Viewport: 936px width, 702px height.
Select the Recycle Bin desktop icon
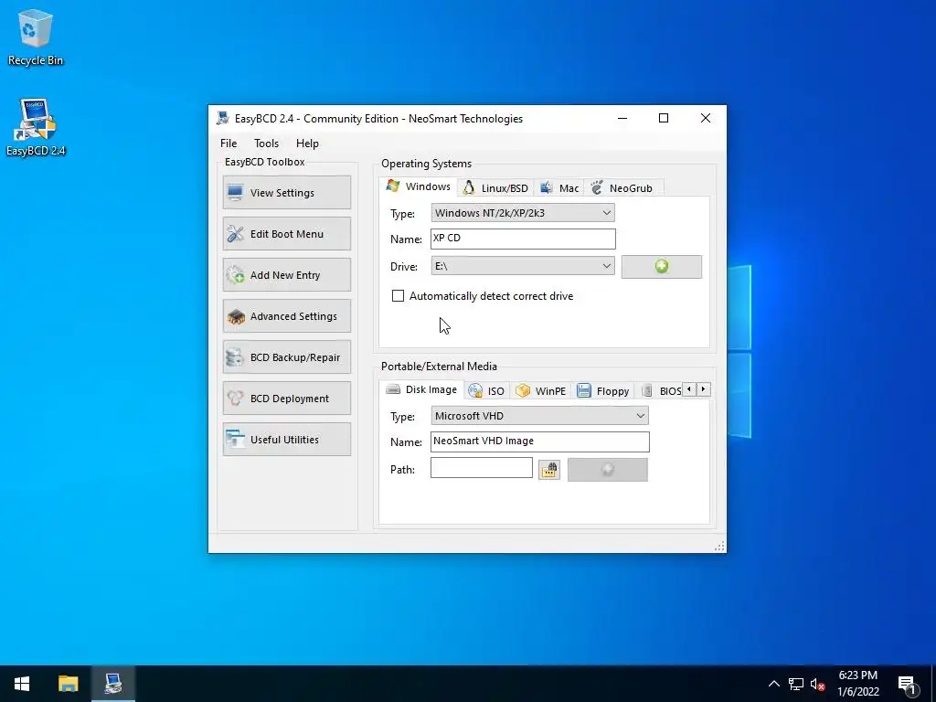click(x=36, y=37)
